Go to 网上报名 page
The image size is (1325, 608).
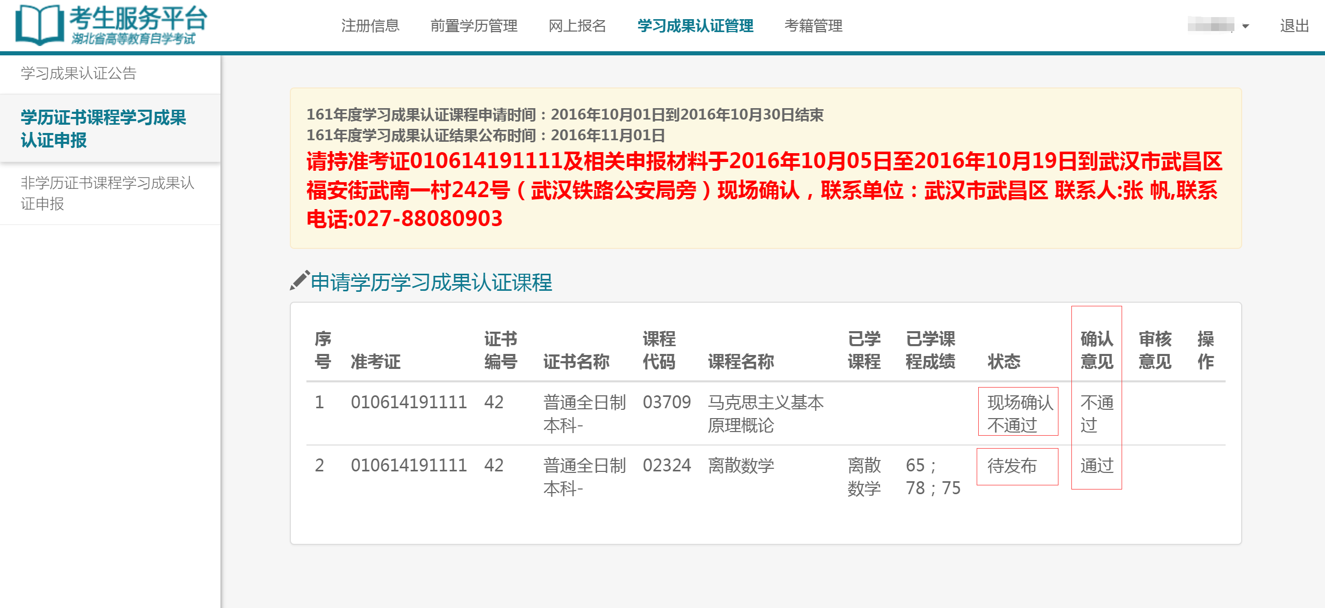577,26
